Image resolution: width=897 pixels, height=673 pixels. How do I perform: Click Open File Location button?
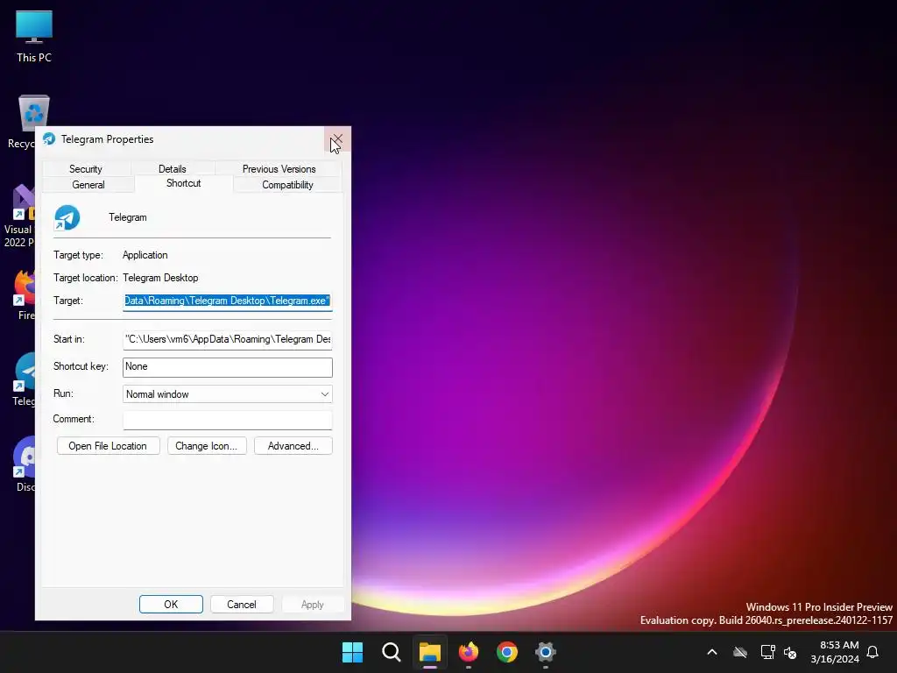pyautogui.click(x=108, y=446)
